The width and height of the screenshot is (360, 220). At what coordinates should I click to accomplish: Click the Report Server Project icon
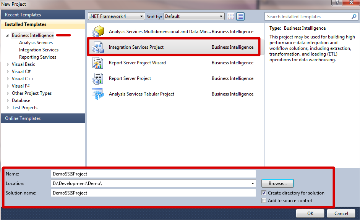point(98,78)
